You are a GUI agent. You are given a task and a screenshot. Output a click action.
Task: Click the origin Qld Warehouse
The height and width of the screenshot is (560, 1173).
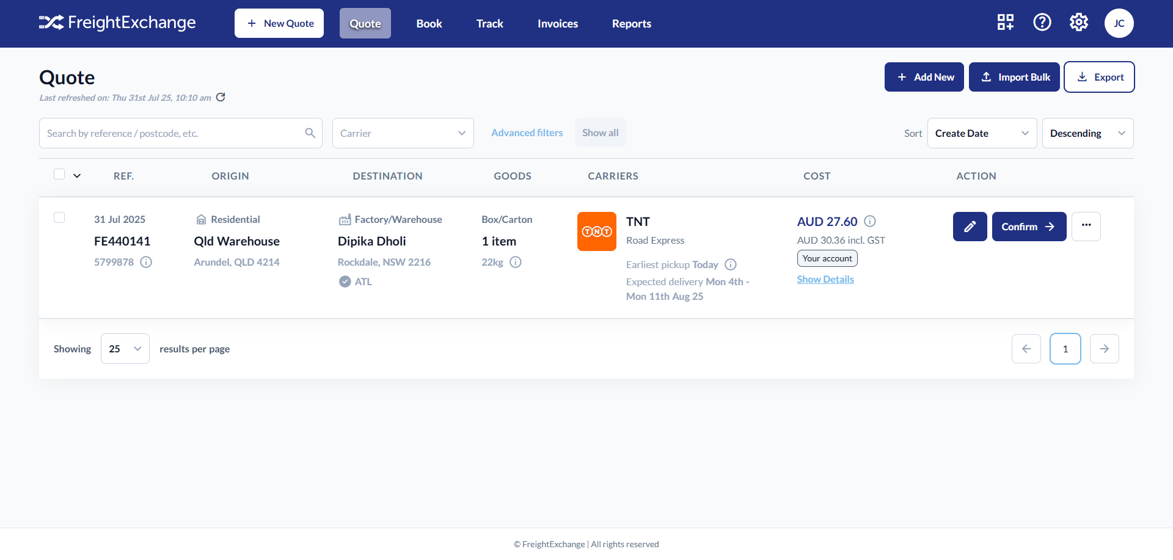coord(237,241)
